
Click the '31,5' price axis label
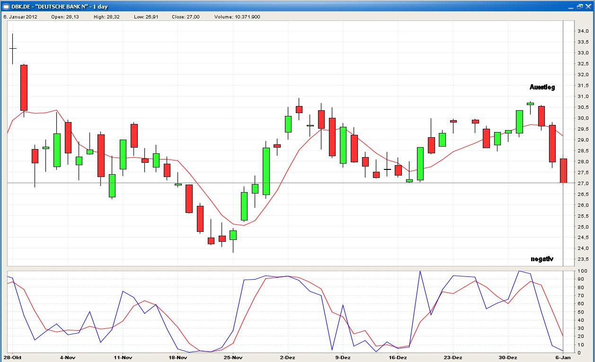pos(583,86)
